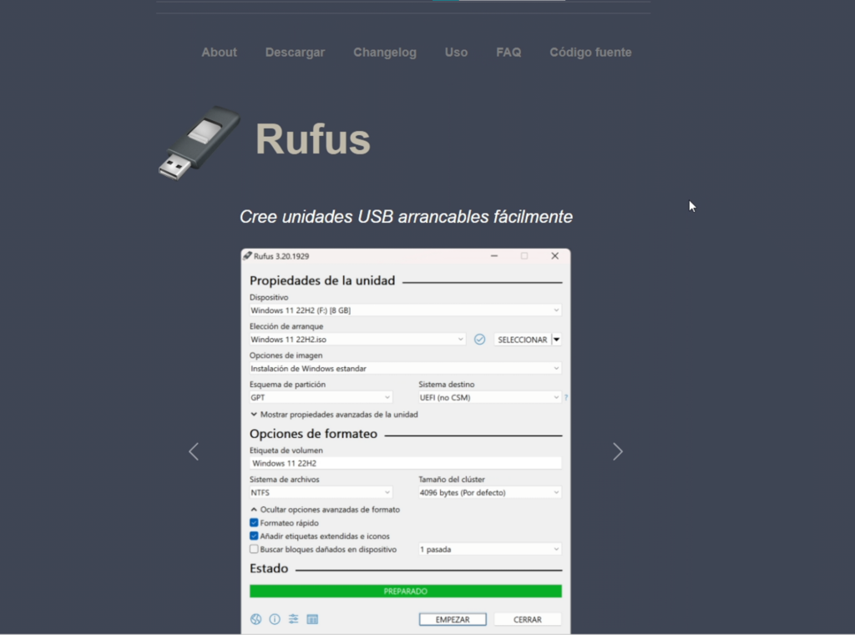The height and width of the screenshot is (635, 855).
Task: Expand Mostrar propiedades avanzadas de la unidad
Action: coord(334,415)
